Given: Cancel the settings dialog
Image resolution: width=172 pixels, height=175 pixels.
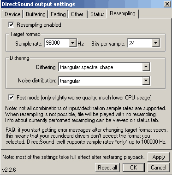Looking at the screenshot, I should pos(159,167).
